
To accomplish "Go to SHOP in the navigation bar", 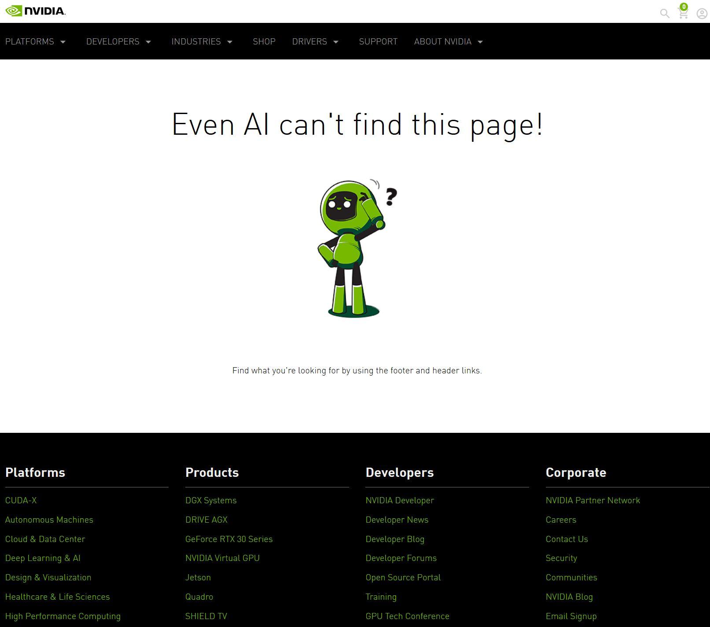I will click(264, 41).
